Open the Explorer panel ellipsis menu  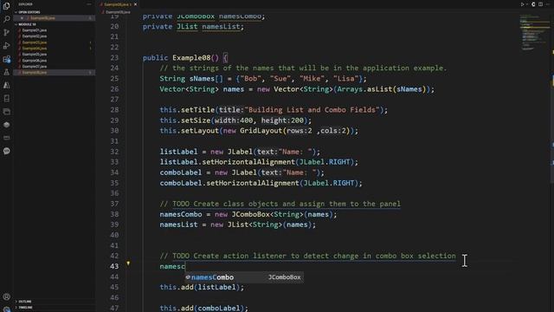pyautogui.click(x=89, y=4)
